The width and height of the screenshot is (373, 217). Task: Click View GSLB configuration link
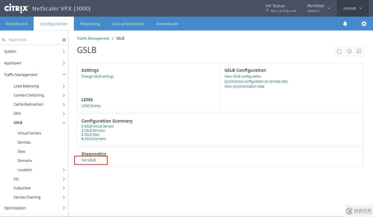[243, 76]
